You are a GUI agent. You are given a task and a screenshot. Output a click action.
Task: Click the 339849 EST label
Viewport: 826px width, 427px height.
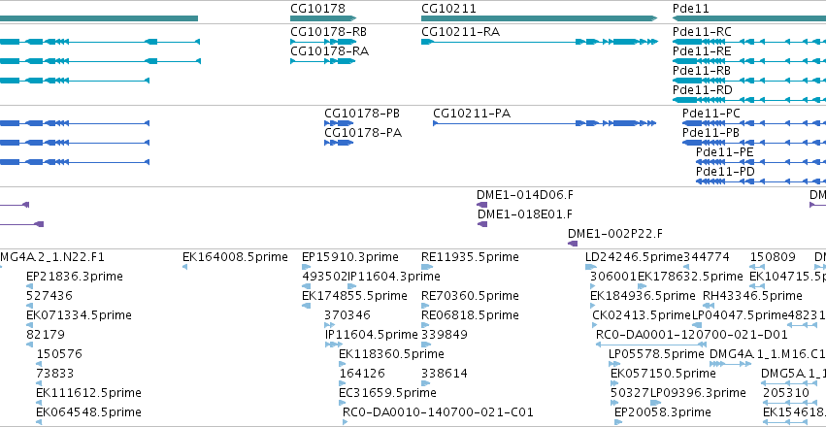[x=445, y=335]
